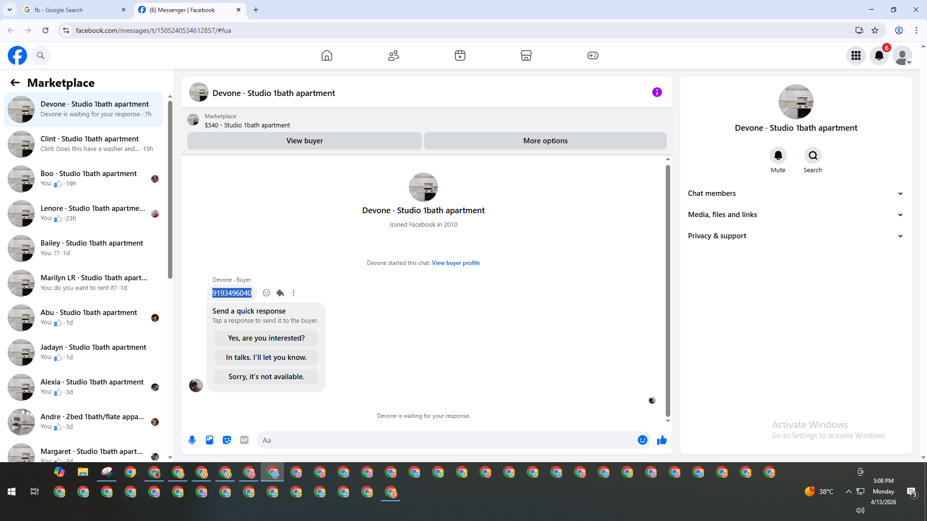
Task: React to the 9193496040 message
Action: click(x=267, y=293)
